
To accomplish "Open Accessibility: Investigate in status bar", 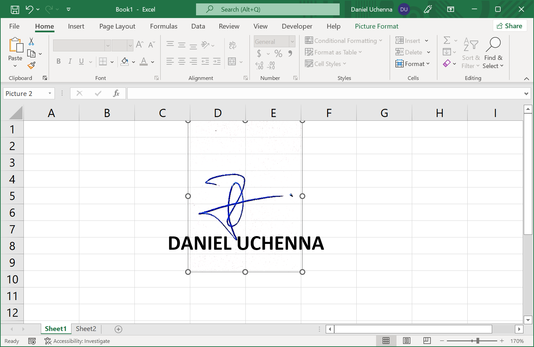I will (x=77, y=341).
